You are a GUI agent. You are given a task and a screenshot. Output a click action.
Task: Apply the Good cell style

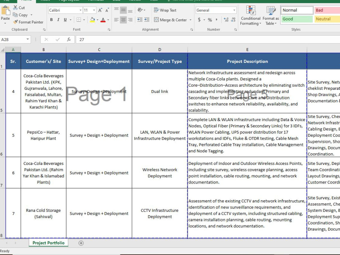pos(296,19)
